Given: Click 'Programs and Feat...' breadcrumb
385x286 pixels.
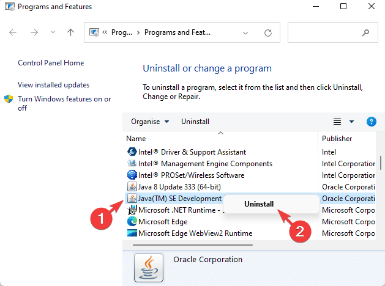Looking at the screenshot, I should pyautogui.click(x=178, y=32).
